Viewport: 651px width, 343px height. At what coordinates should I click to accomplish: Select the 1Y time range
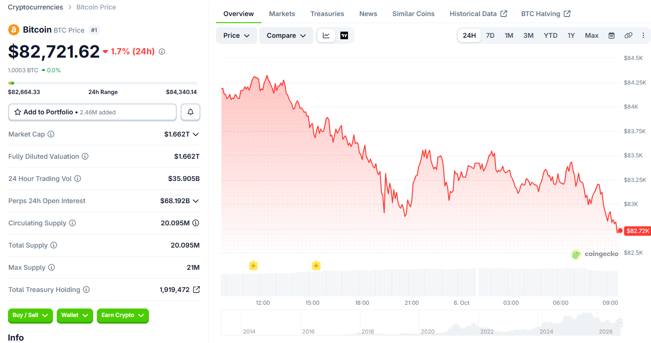click(x=571, y=35)
